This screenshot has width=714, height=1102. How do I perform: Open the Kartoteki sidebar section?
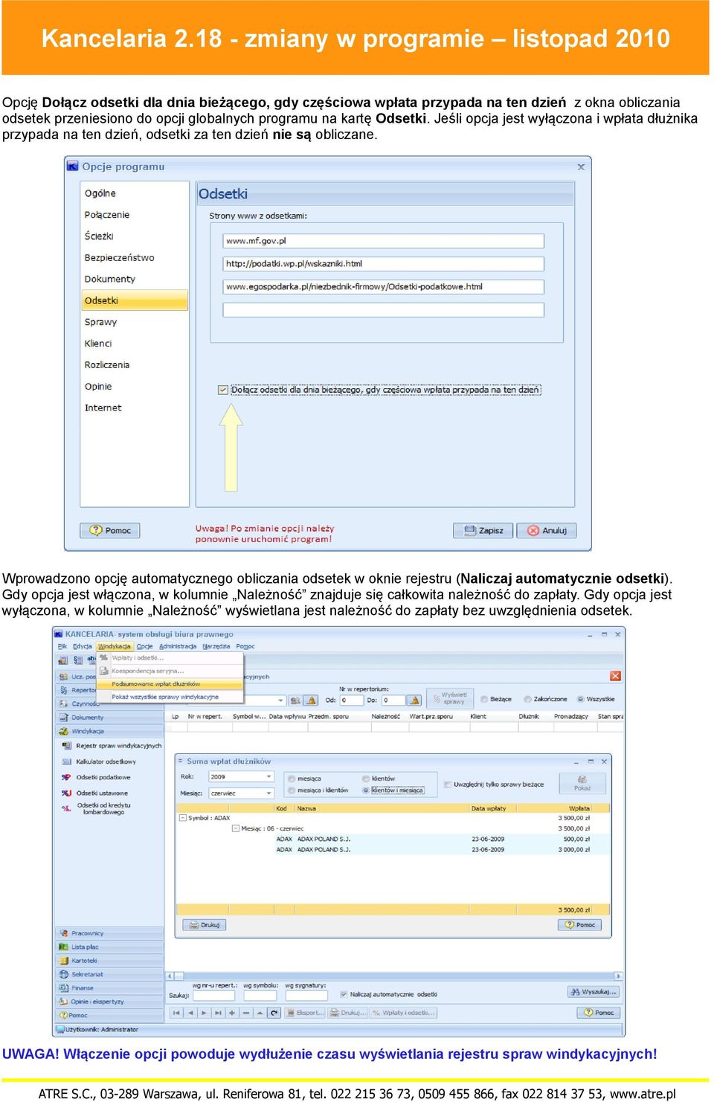point(109,961)
